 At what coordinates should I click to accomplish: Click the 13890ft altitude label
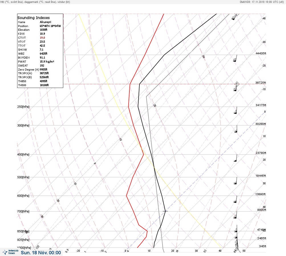tap(260, 194)
